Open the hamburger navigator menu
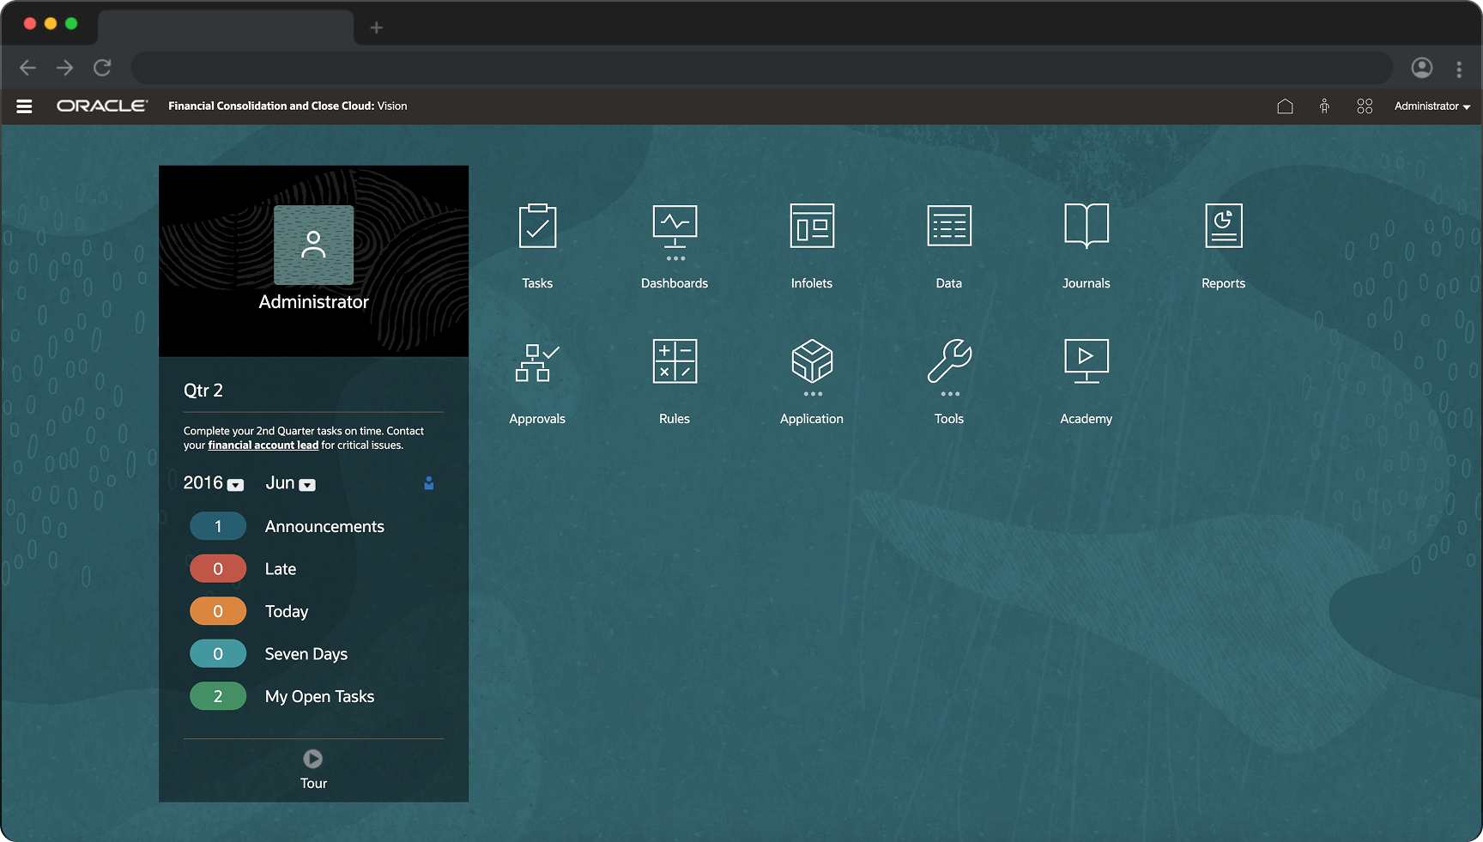 tap(24, 106)
